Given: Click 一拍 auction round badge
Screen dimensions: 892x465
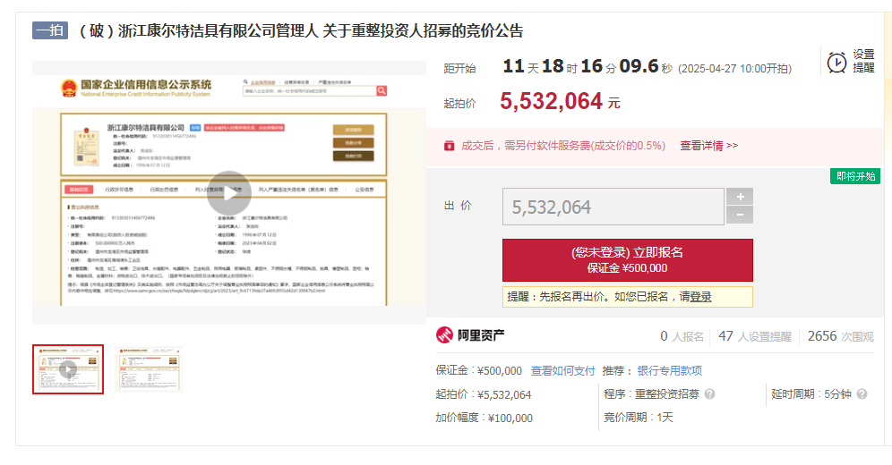Looking at the screenshot, I should point(50,30).
